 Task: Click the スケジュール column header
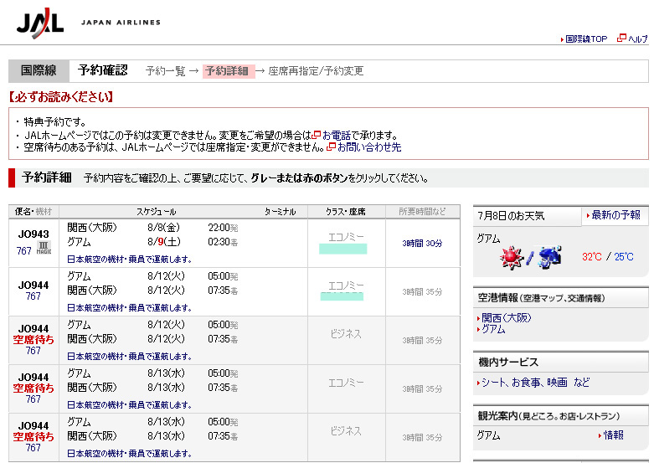click(x=157, y=212)
